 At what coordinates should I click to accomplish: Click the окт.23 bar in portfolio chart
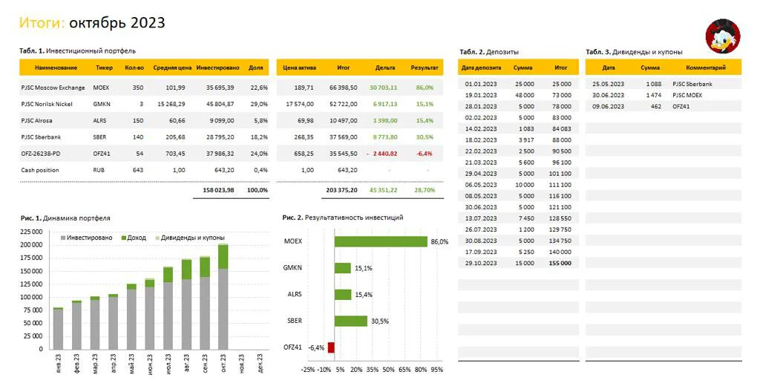click(x=223, y=296)
